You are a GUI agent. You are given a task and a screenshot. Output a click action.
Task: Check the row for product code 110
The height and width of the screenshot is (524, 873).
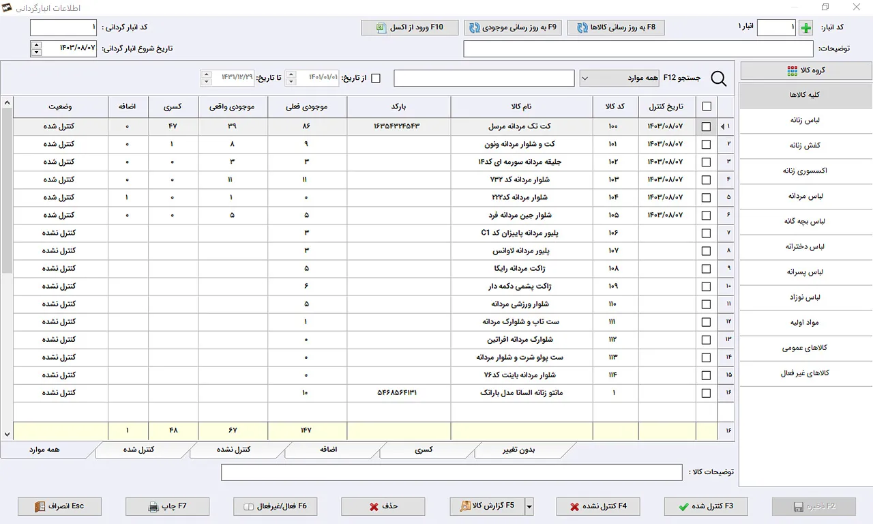tap(706, 304)
